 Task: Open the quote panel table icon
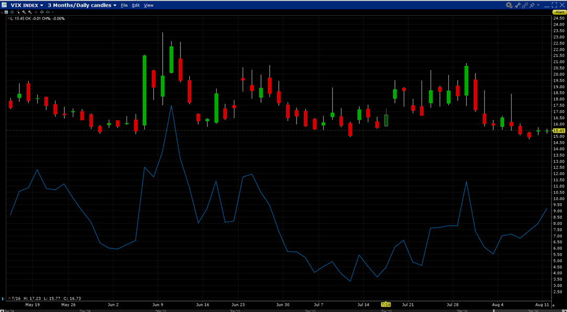click(x=6, y=12)
